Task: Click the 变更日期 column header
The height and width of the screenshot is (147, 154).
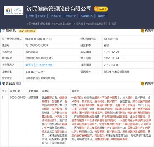Action: point(15,91)
